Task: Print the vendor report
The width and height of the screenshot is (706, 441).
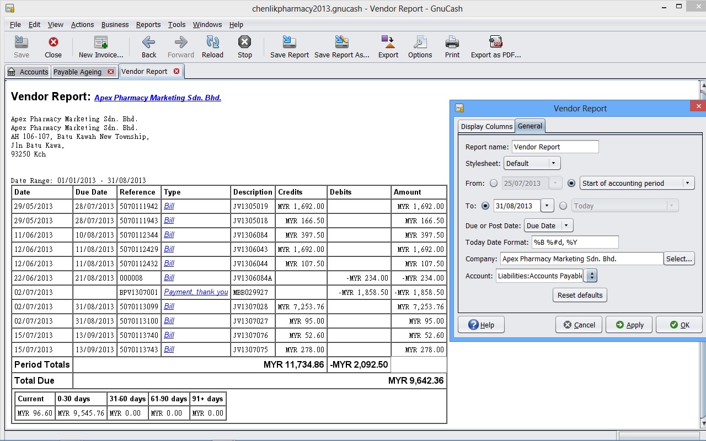Action: (452, 47)
